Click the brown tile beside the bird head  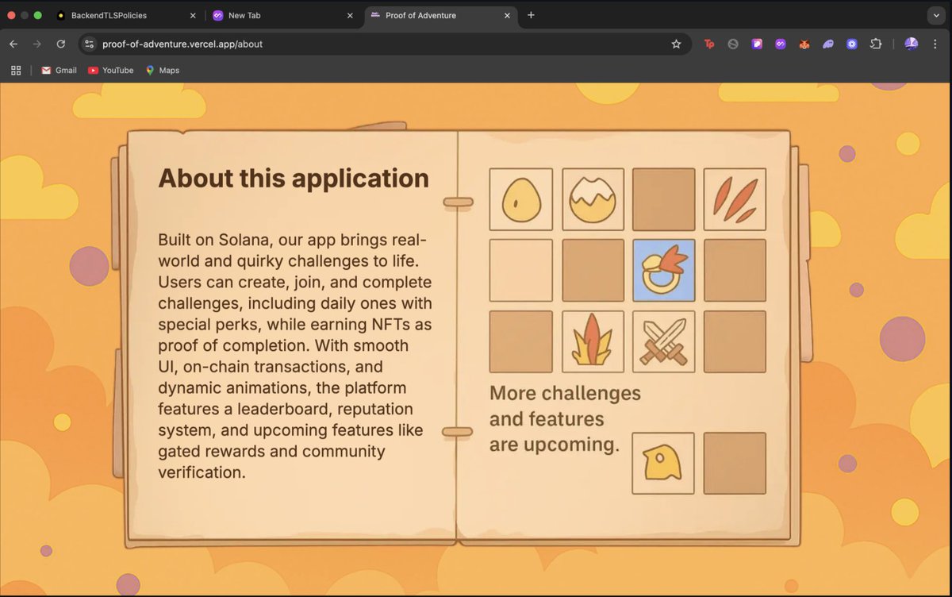point(735,463)
